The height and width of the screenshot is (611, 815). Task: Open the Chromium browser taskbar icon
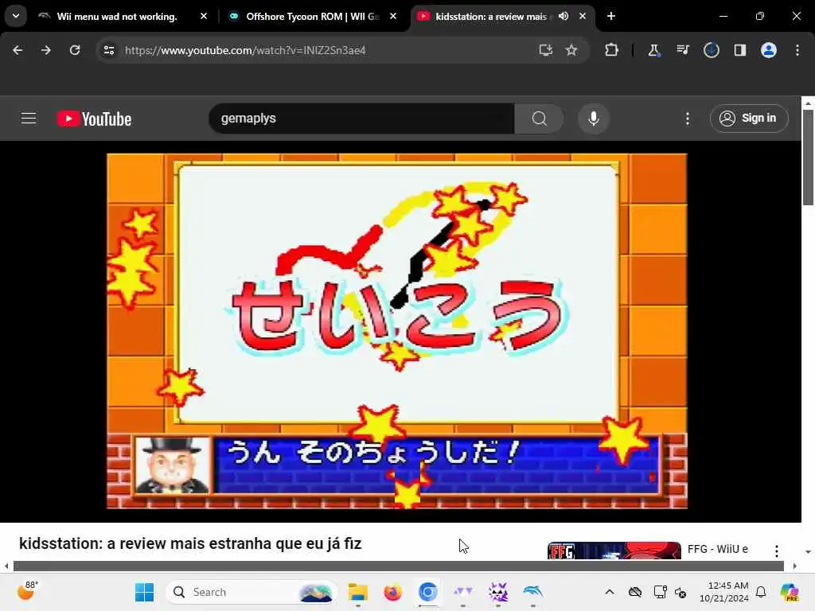(x=427, y=592)
